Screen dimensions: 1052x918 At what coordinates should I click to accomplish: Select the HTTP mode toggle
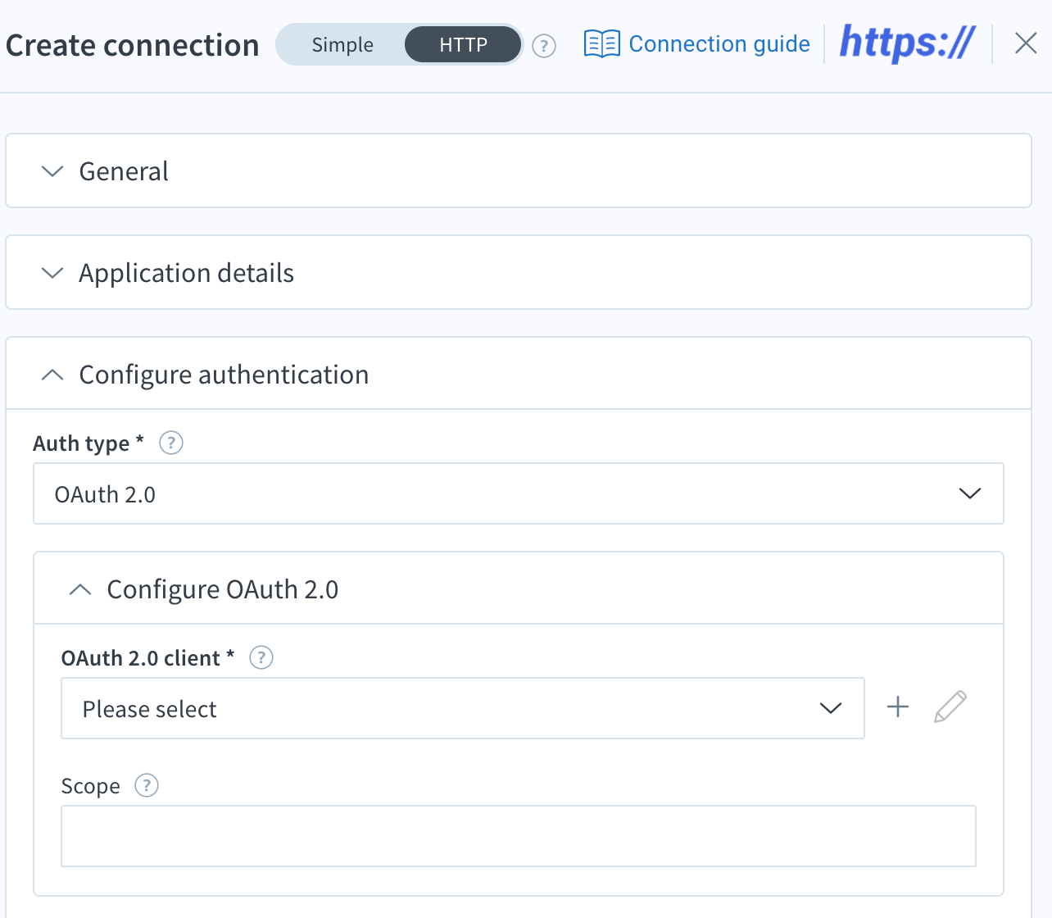coord(463,45)
